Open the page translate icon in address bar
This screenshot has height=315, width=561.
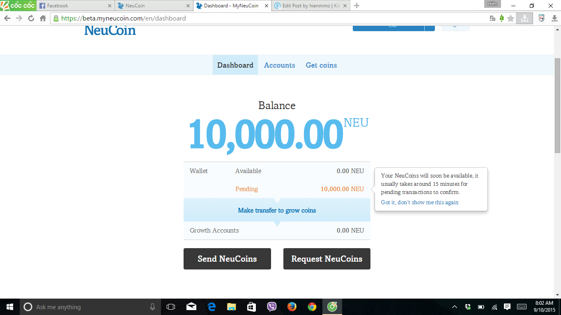click(492, 18)
